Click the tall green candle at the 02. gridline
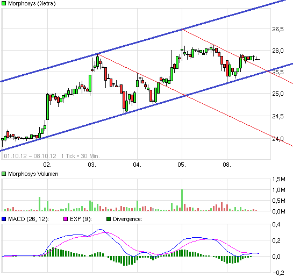The width and height of the screenshot is (293, 277). coord(48,107)
